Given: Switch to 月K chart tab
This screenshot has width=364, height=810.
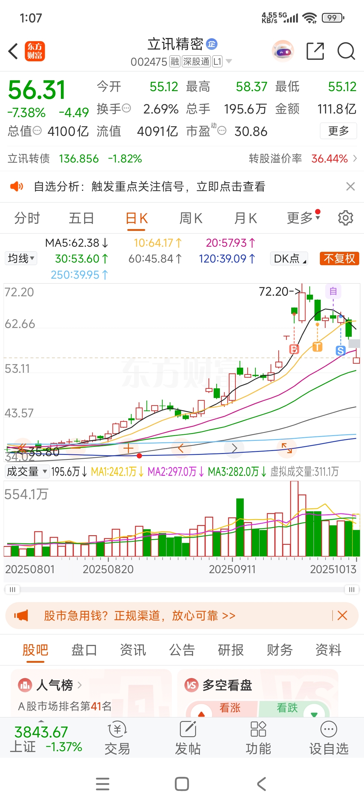Looking at the screenshot, I should click(245, 218).
